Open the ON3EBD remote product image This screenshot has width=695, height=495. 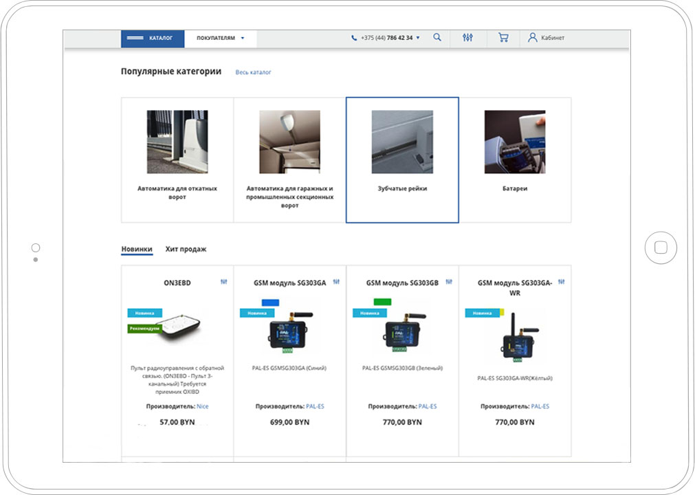179,327
